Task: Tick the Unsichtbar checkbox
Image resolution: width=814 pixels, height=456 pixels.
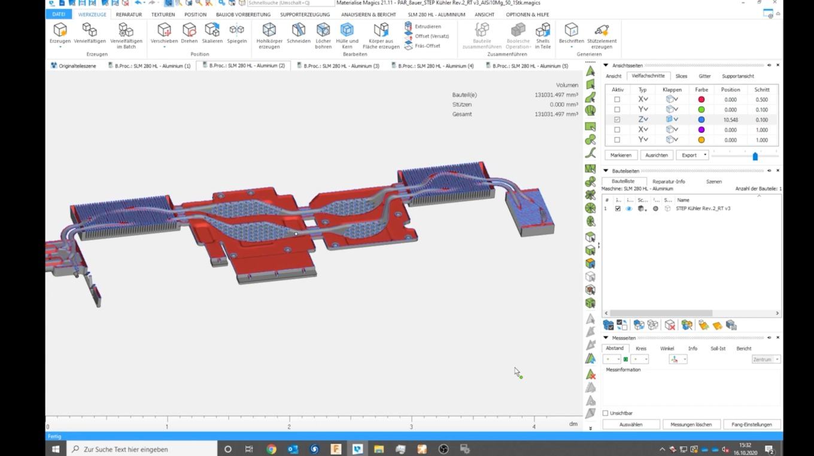Action: (x=606, y=413)
